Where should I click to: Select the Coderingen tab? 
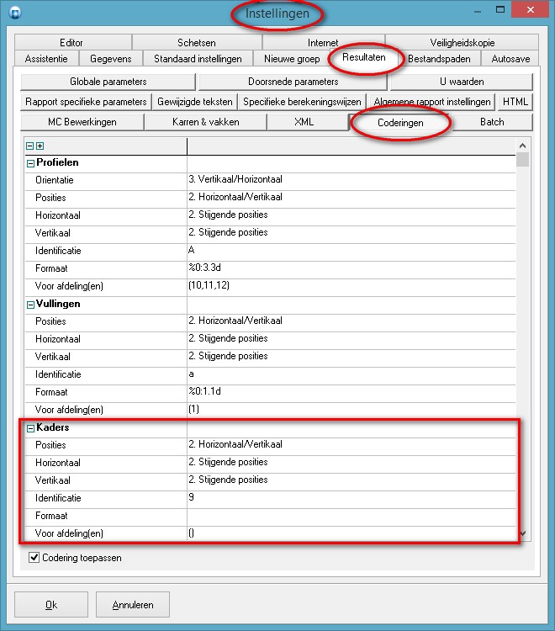coord(400,122)
